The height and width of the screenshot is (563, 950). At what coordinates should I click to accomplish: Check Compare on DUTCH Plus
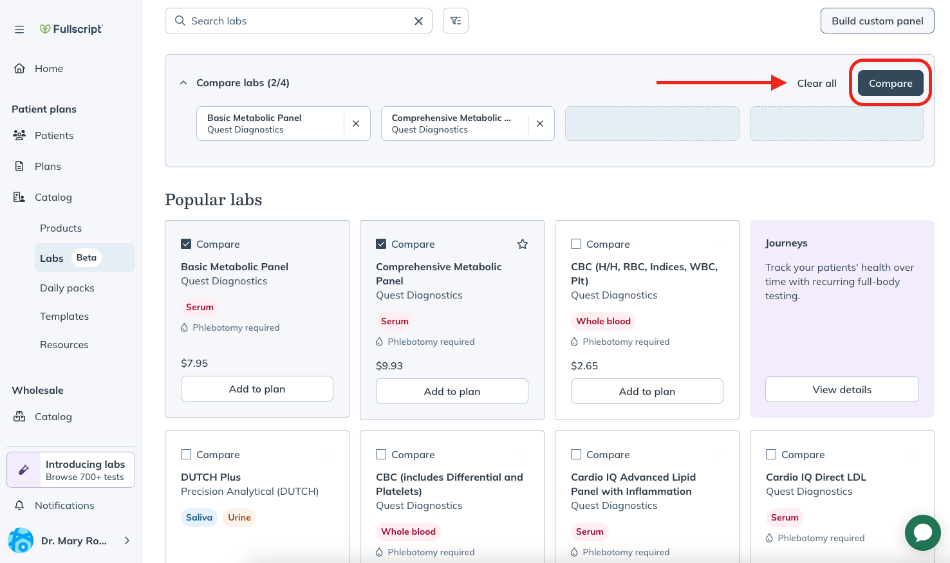[x=186, y=454]
